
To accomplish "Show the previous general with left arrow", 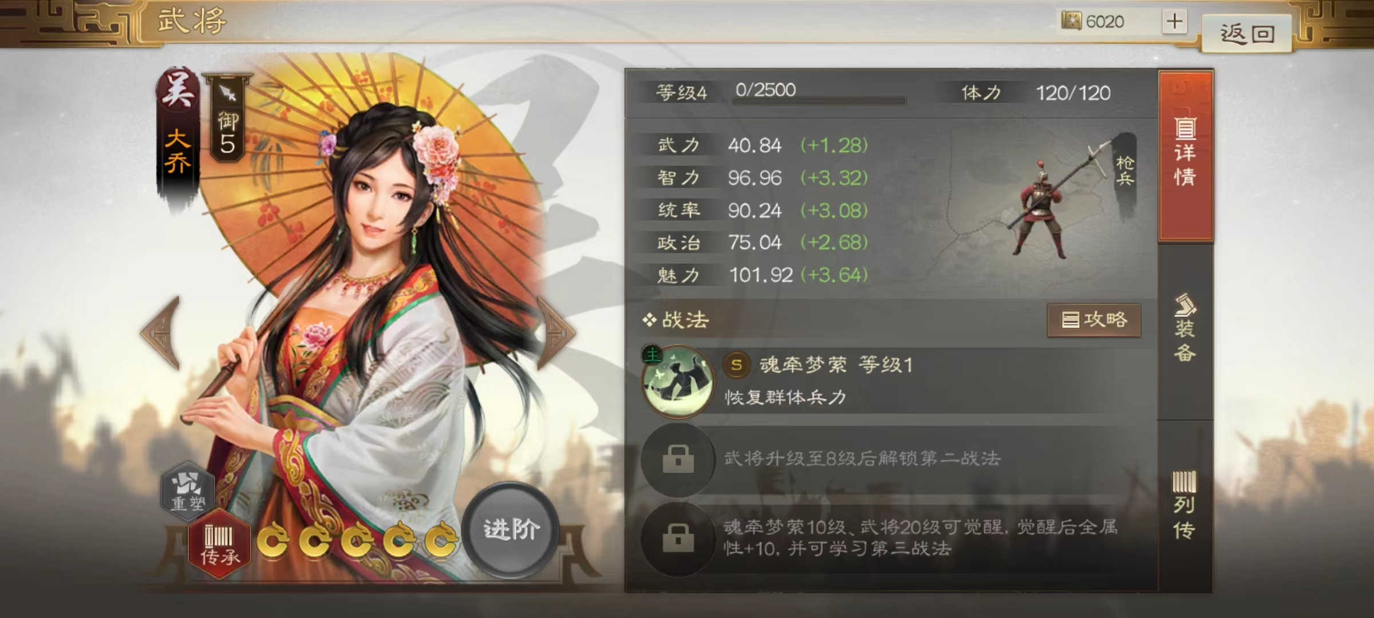I will point(162,332).
